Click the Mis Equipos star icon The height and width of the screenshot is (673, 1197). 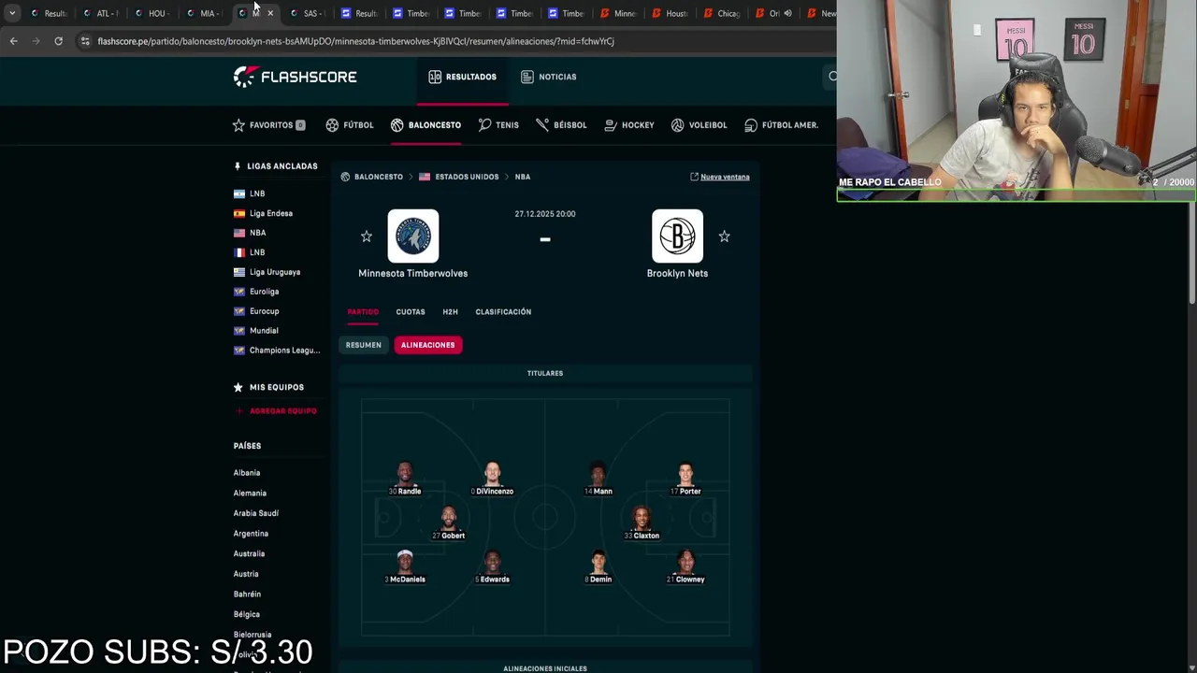[x=238, y=387]
